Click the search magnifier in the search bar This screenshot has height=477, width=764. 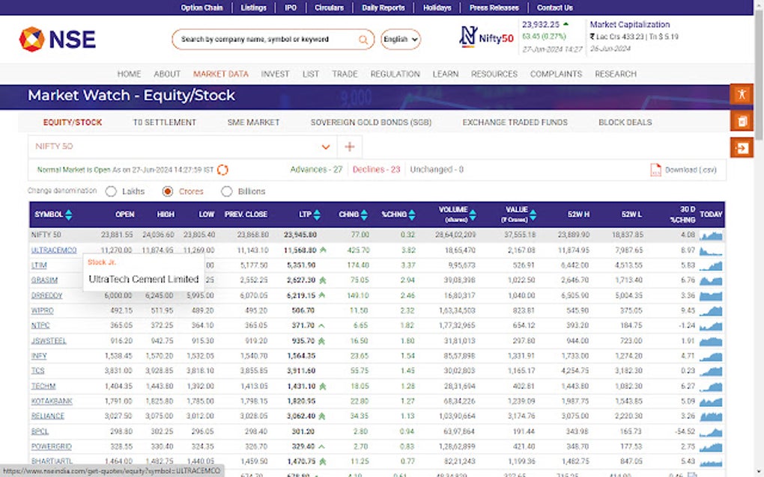[x=363, y=39]
